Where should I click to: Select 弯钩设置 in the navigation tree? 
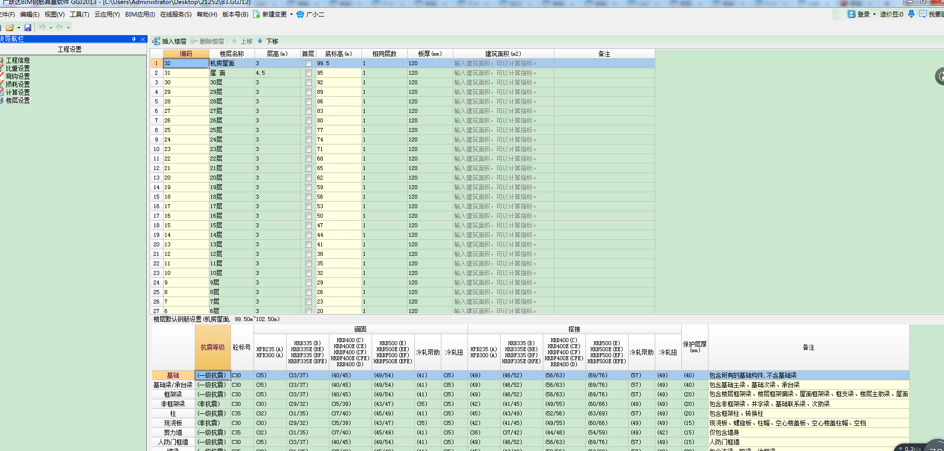point(18,76)
